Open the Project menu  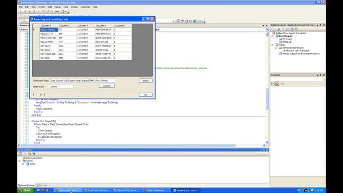pyautogui.click(x=41, y=7)
